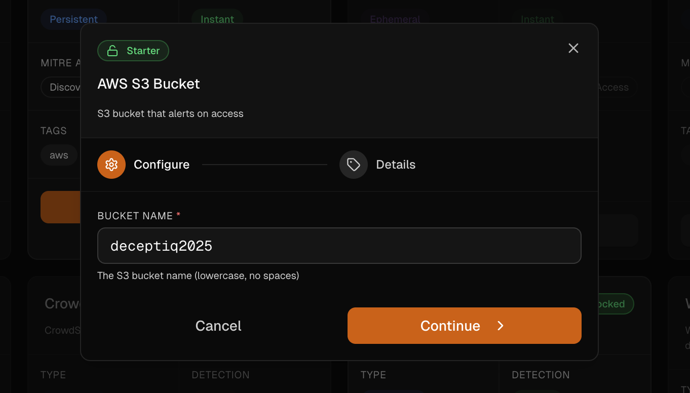Click the aws tag under TAGS

[x=58, y=155]
